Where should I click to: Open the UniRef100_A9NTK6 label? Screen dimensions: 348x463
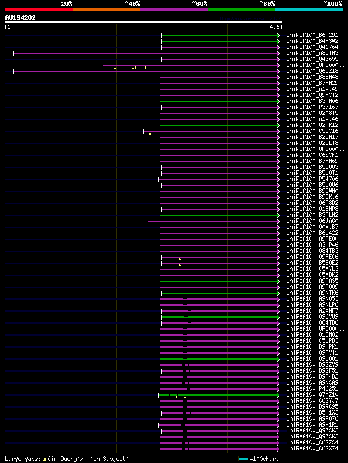(x=312, y=293)
